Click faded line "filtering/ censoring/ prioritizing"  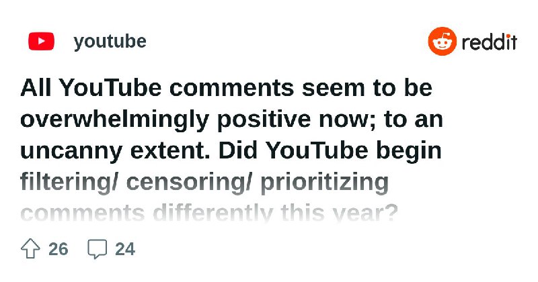[204, 183]
